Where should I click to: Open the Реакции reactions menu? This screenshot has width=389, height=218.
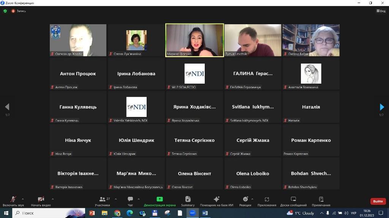click(245, 201)
